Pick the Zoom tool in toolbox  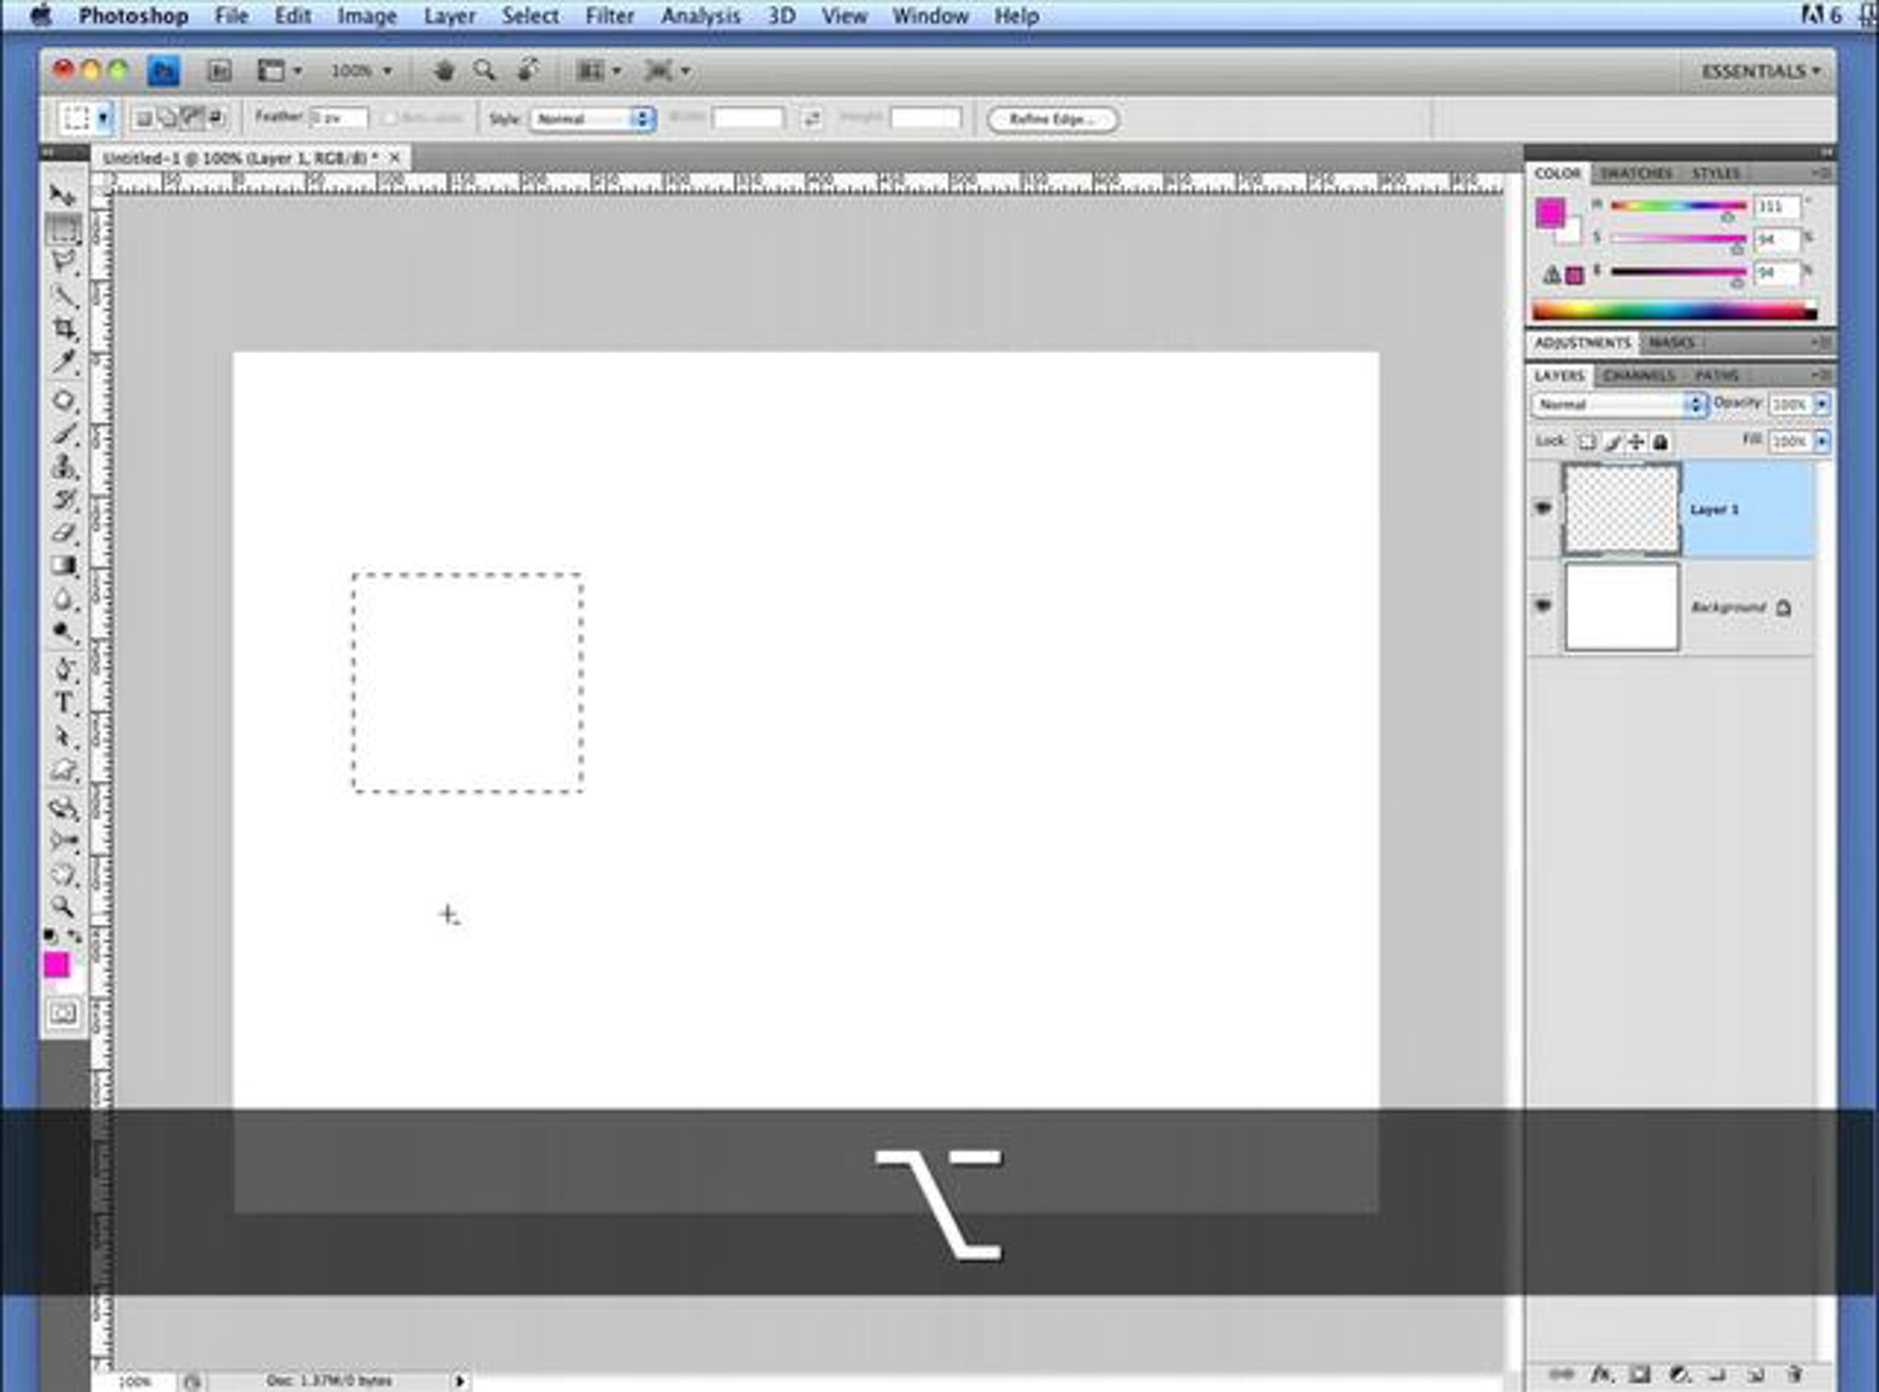point(63,907)
